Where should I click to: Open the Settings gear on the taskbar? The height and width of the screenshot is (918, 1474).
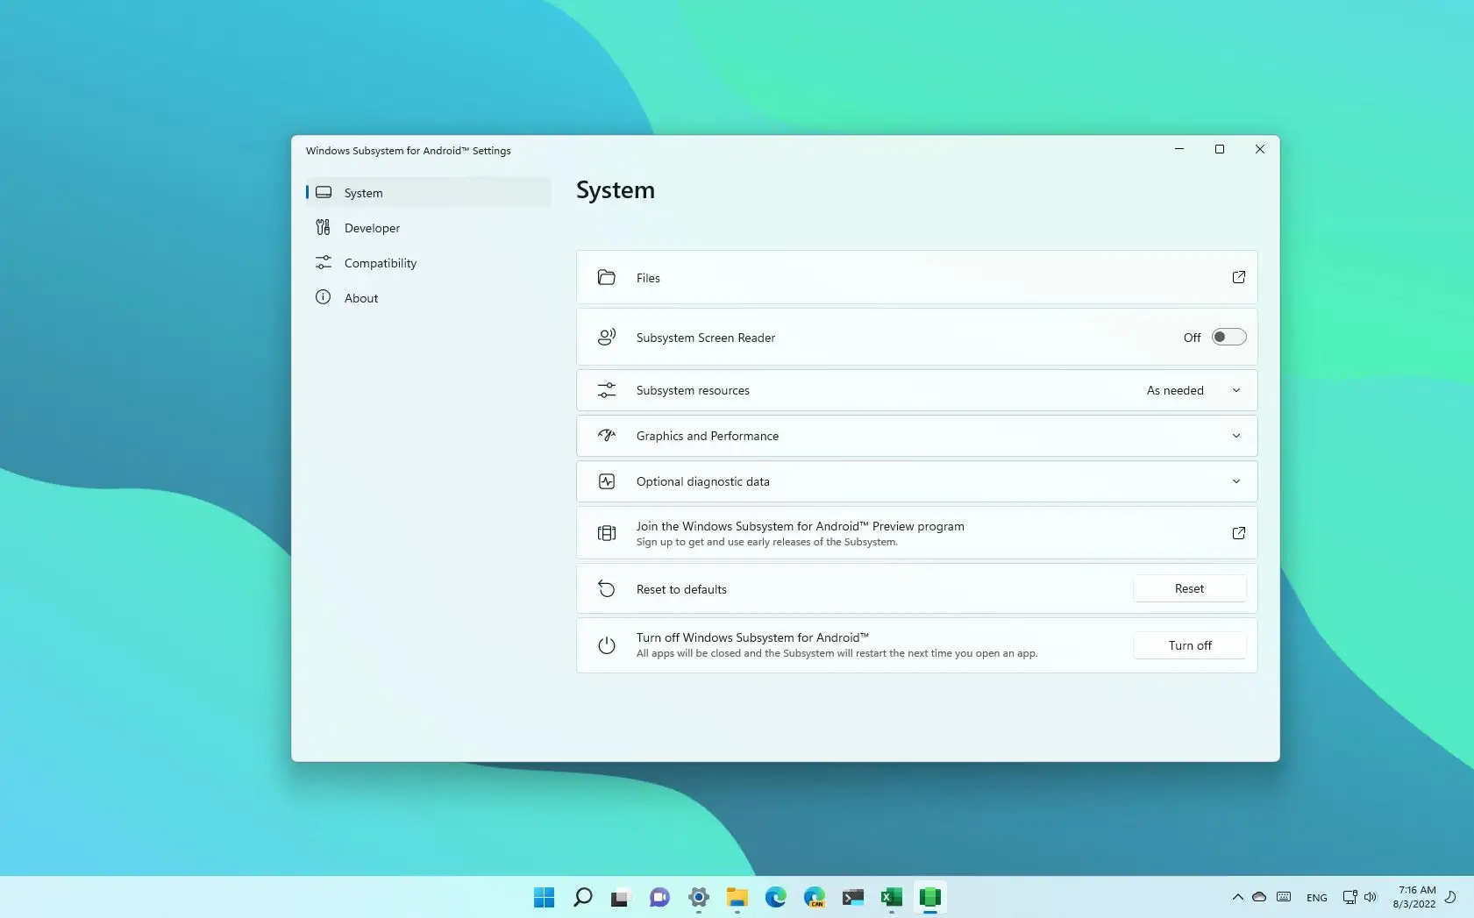pos(699,897)
